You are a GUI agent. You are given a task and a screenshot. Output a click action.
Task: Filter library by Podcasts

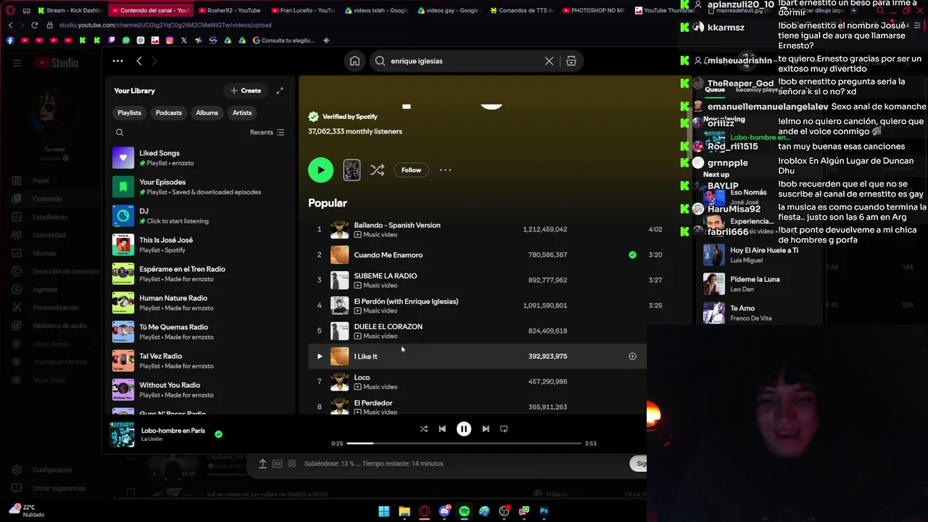pos(168,113)
